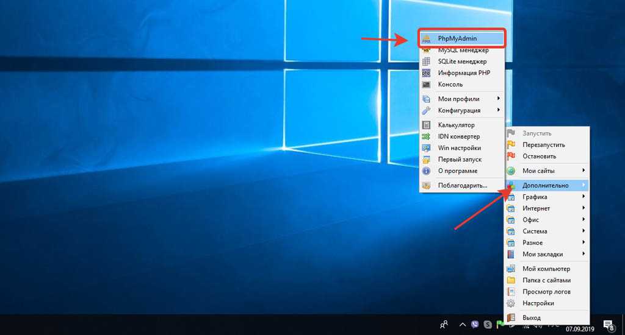Open PhpMyAdmin from the submenu
This screenshot has height=335, width=625.
tap(457, 38)
